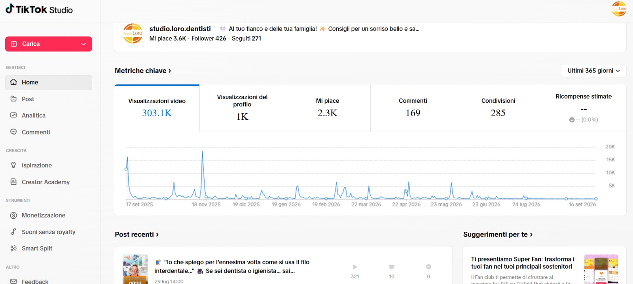
Task: Click the Creator Academy icon
Action: click(13, 182)
